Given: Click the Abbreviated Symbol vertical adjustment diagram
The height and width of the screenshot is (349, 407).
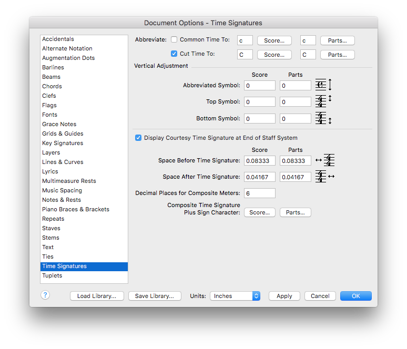Looking at the screenshot, I should (x=323, y=85).
